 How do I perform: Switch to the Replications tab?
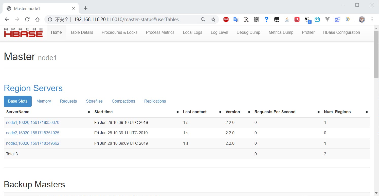coord(155,101)
